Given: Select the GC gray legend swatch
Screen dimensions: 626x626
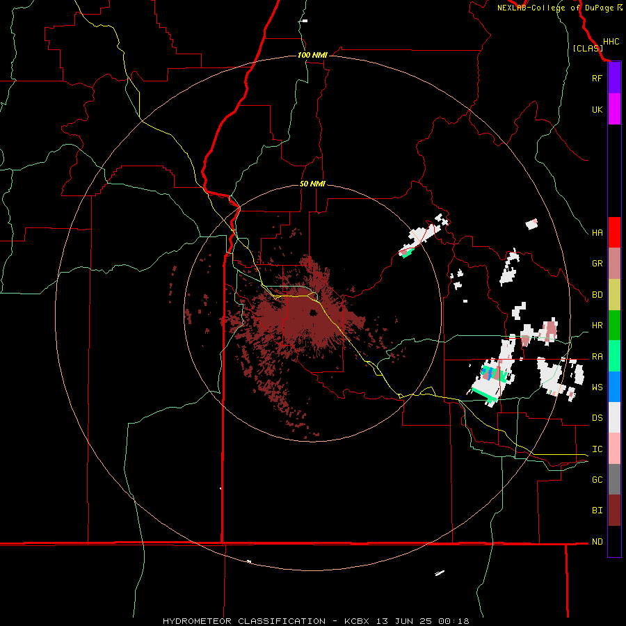Looking at the screenshot, I should 614,479.
